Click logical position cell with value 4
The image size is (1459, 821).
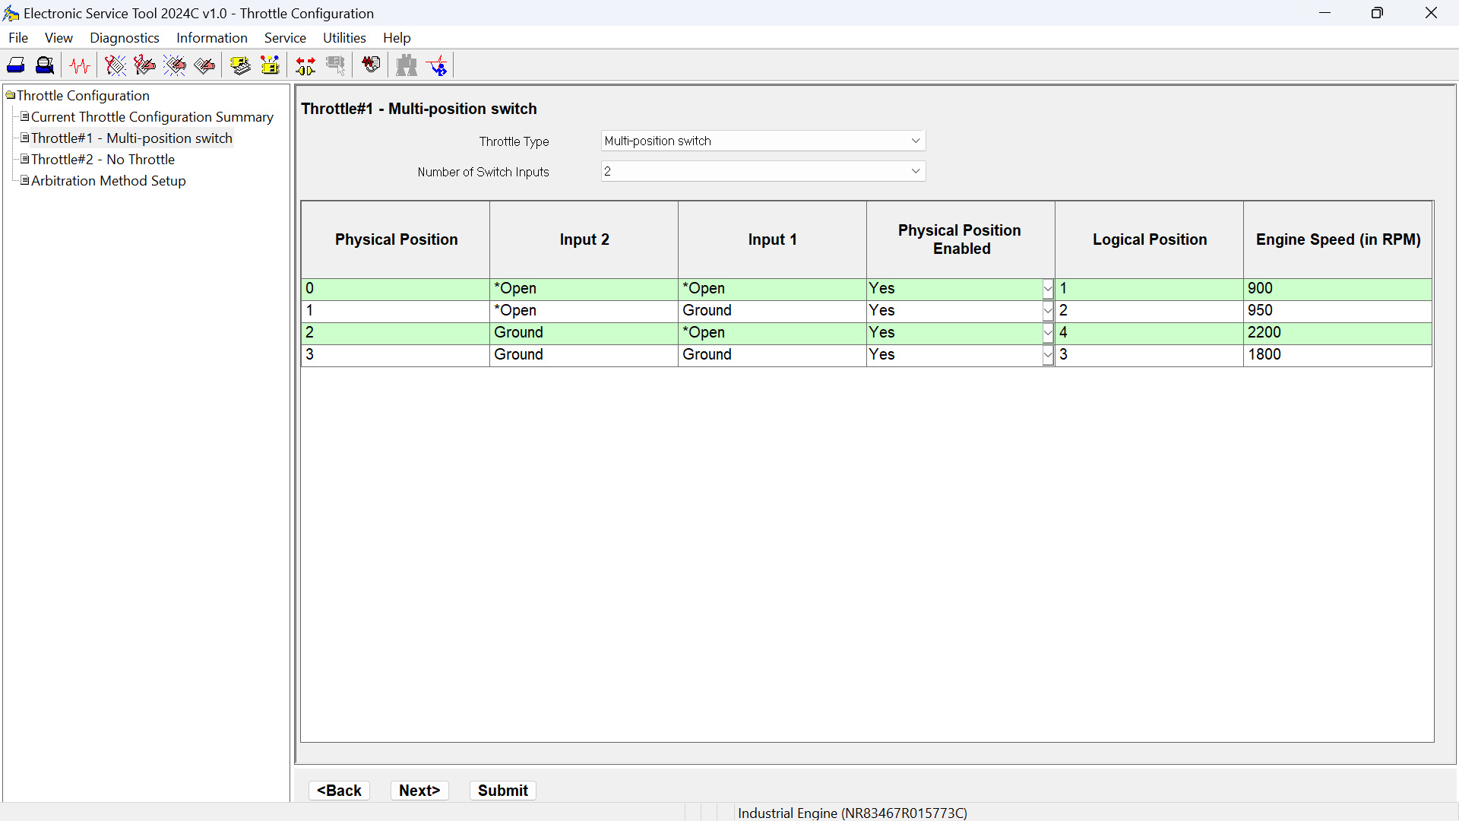pos(1150,333)
